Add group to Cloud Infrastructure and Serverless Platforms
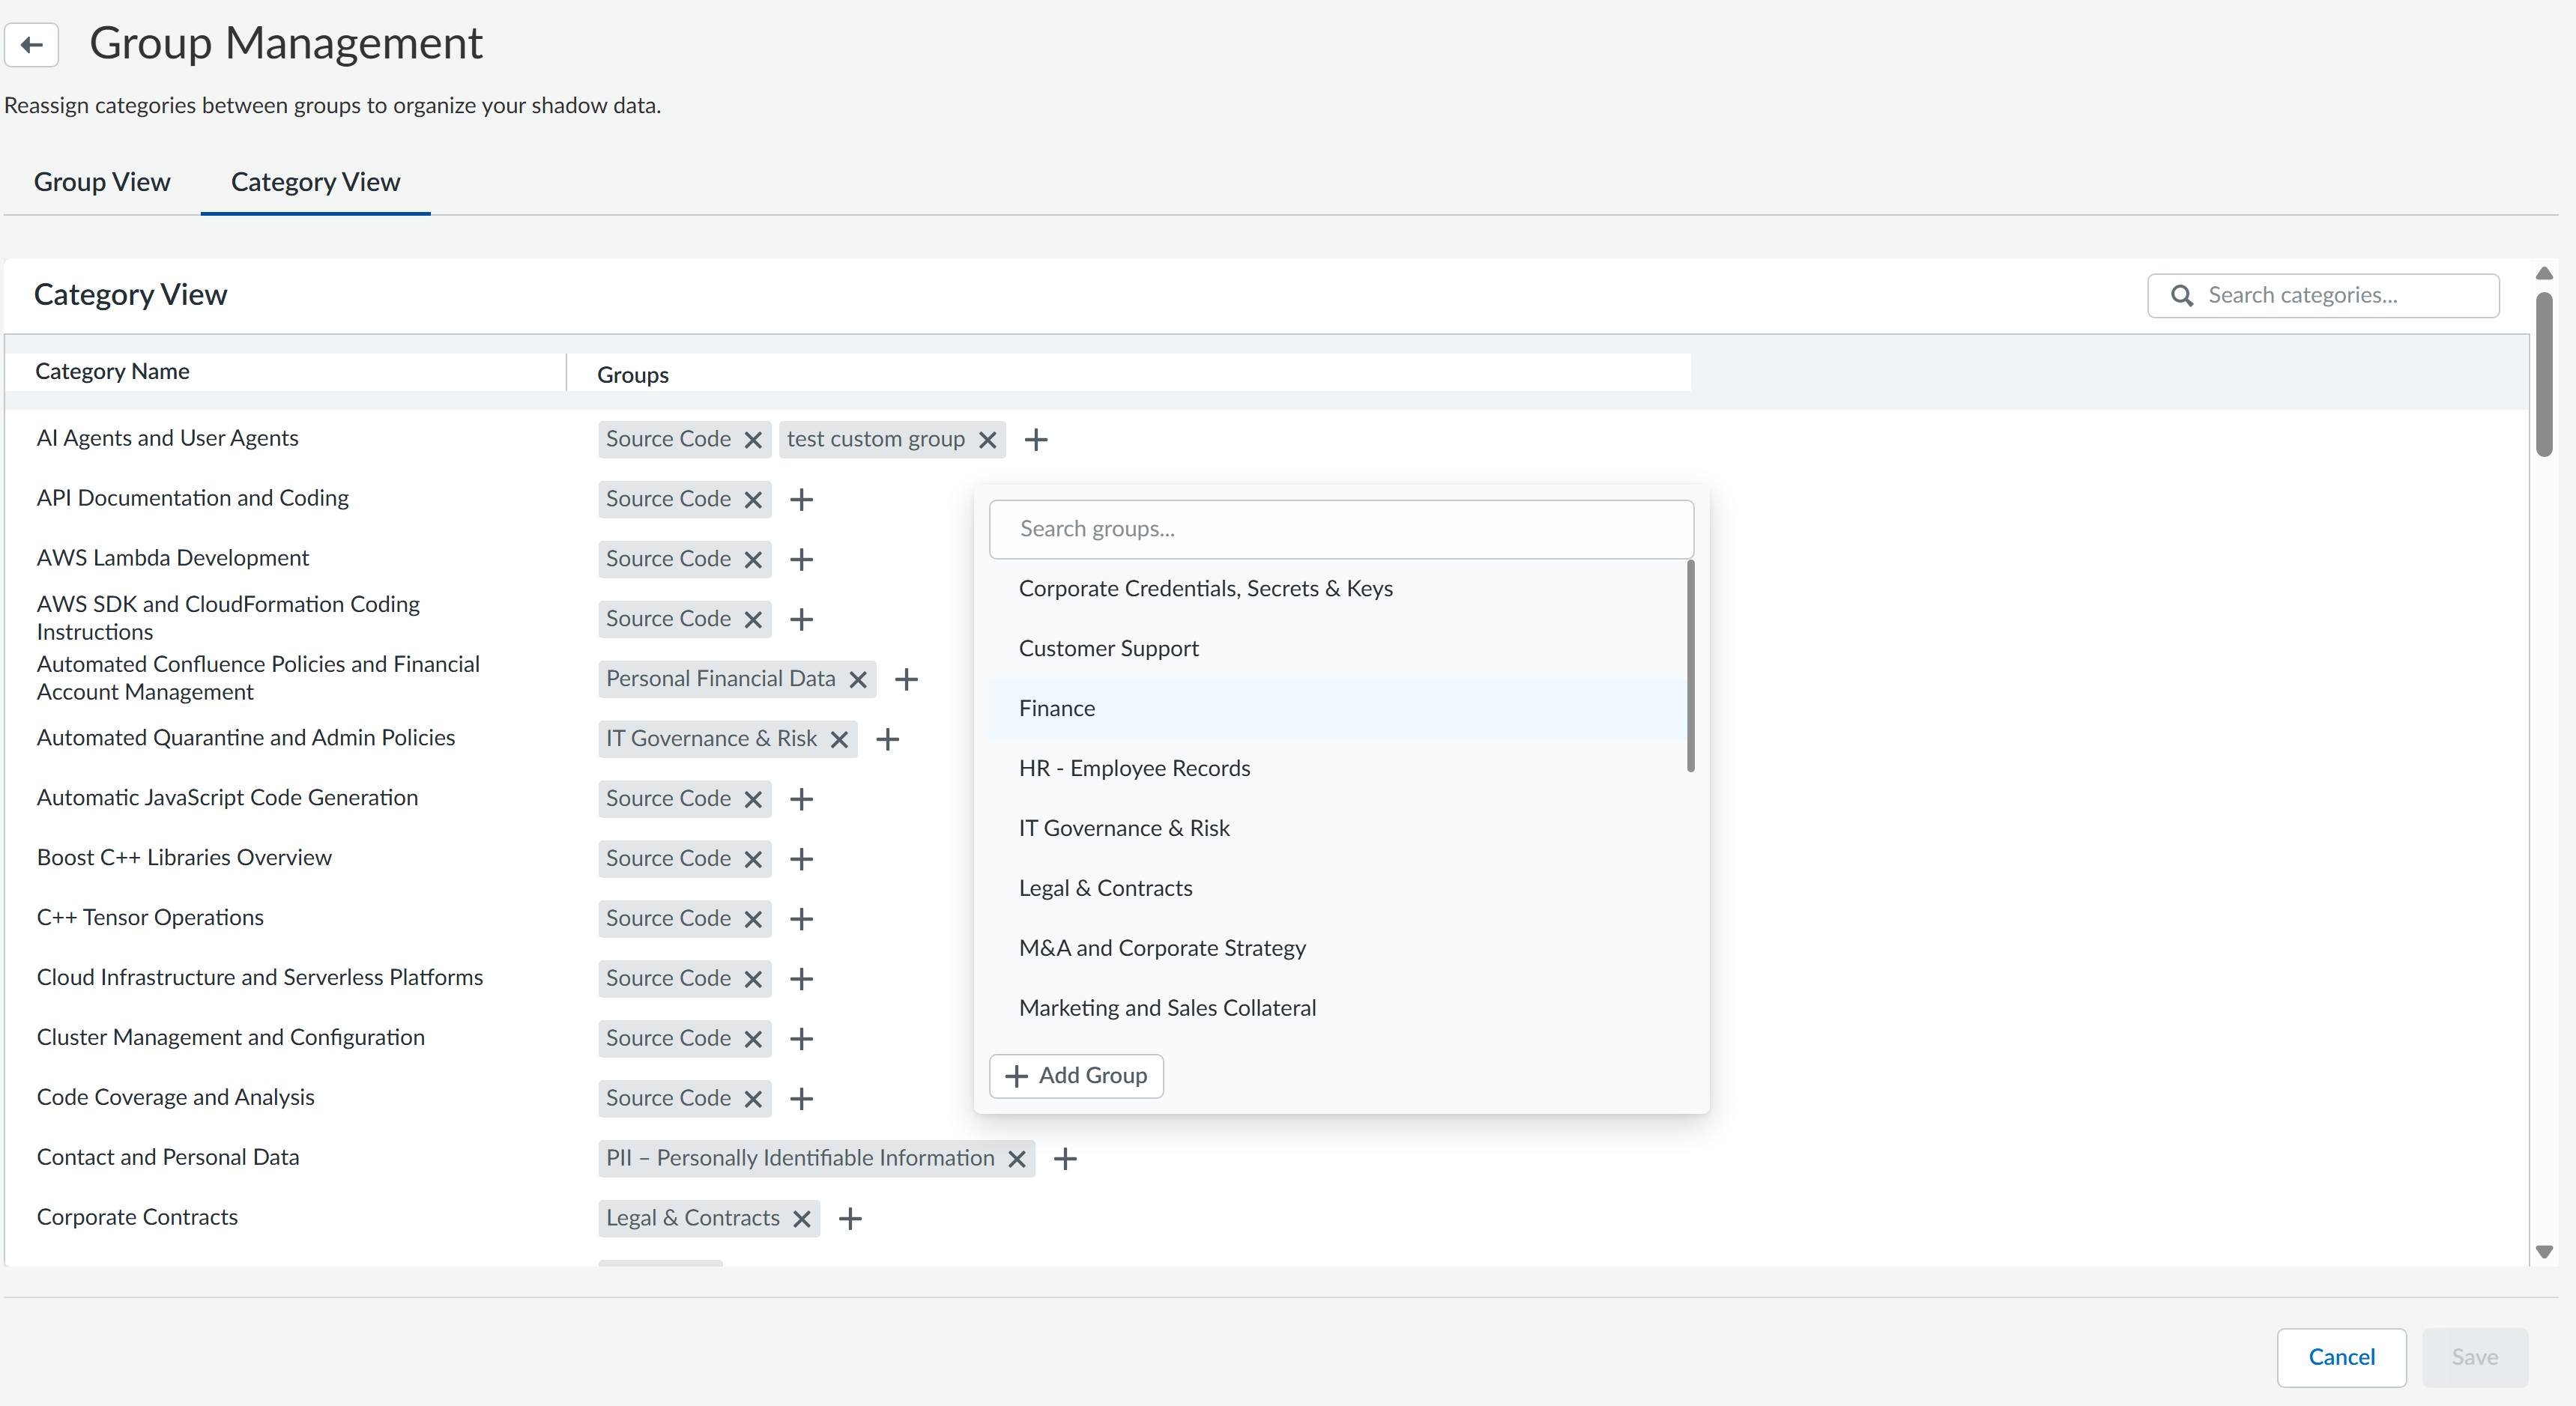Viewport: 2576px width, 1406px height. (x=801, y=980)
